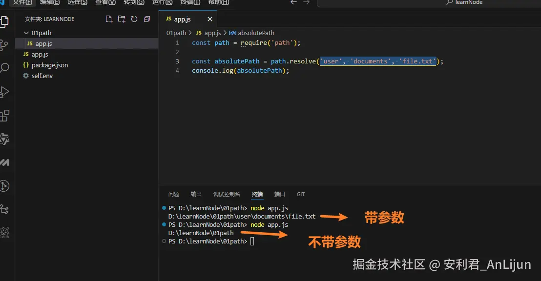Click the app.js breadcrumb segment
The height and width of the screenshot is (281, 541).
point(208,33)
